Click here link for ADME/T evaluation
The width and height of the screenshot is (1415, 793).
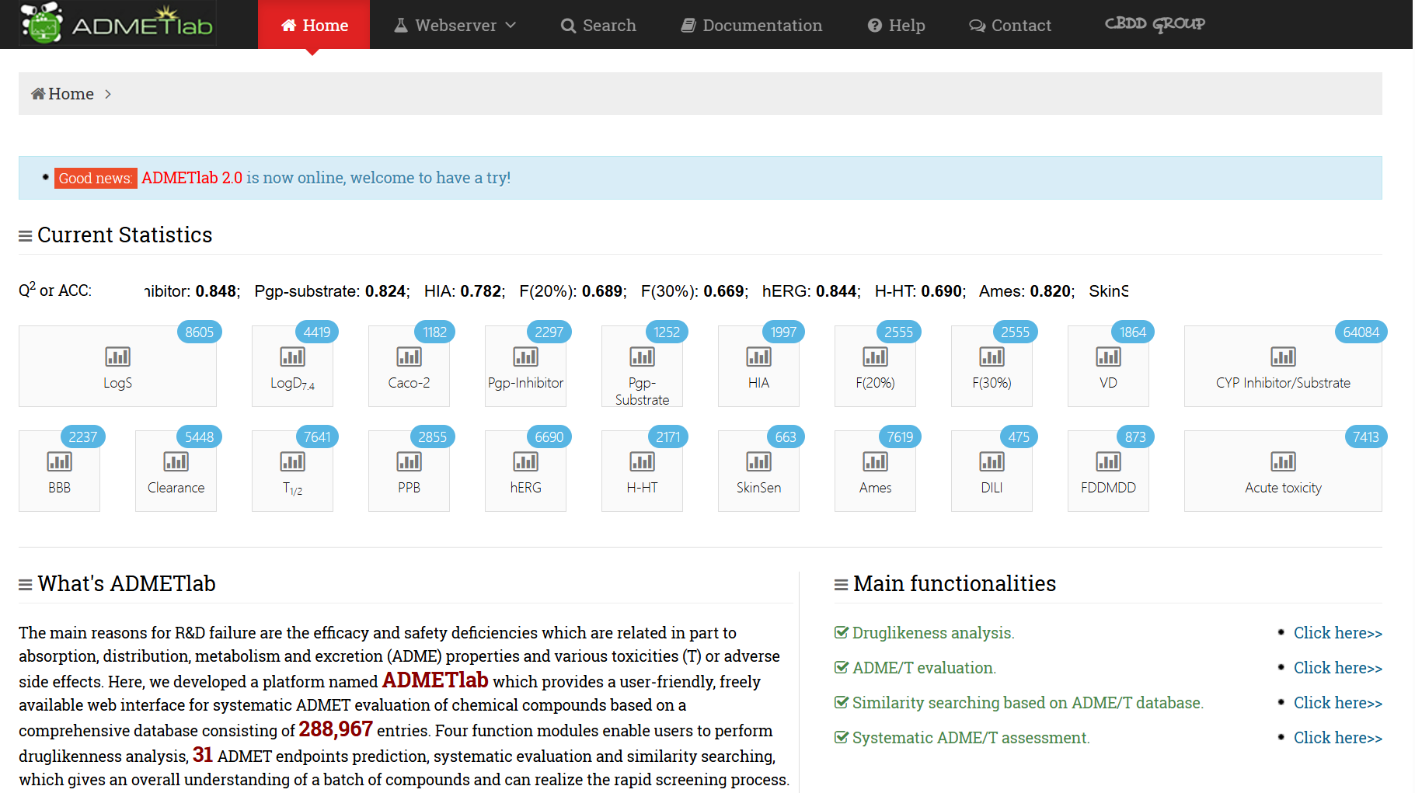tap(1338, 668)
